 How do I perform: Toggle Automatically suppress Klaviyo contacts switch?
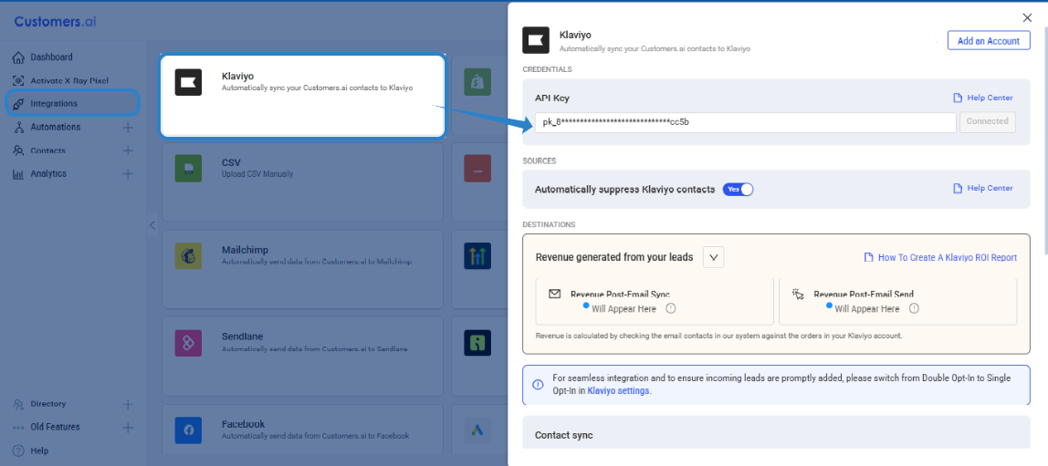(738, 190)
